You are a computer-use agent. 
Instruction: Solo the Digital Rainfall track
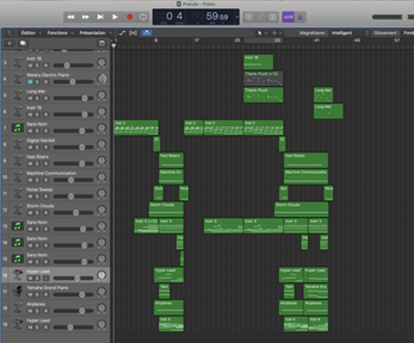(37, 148)
